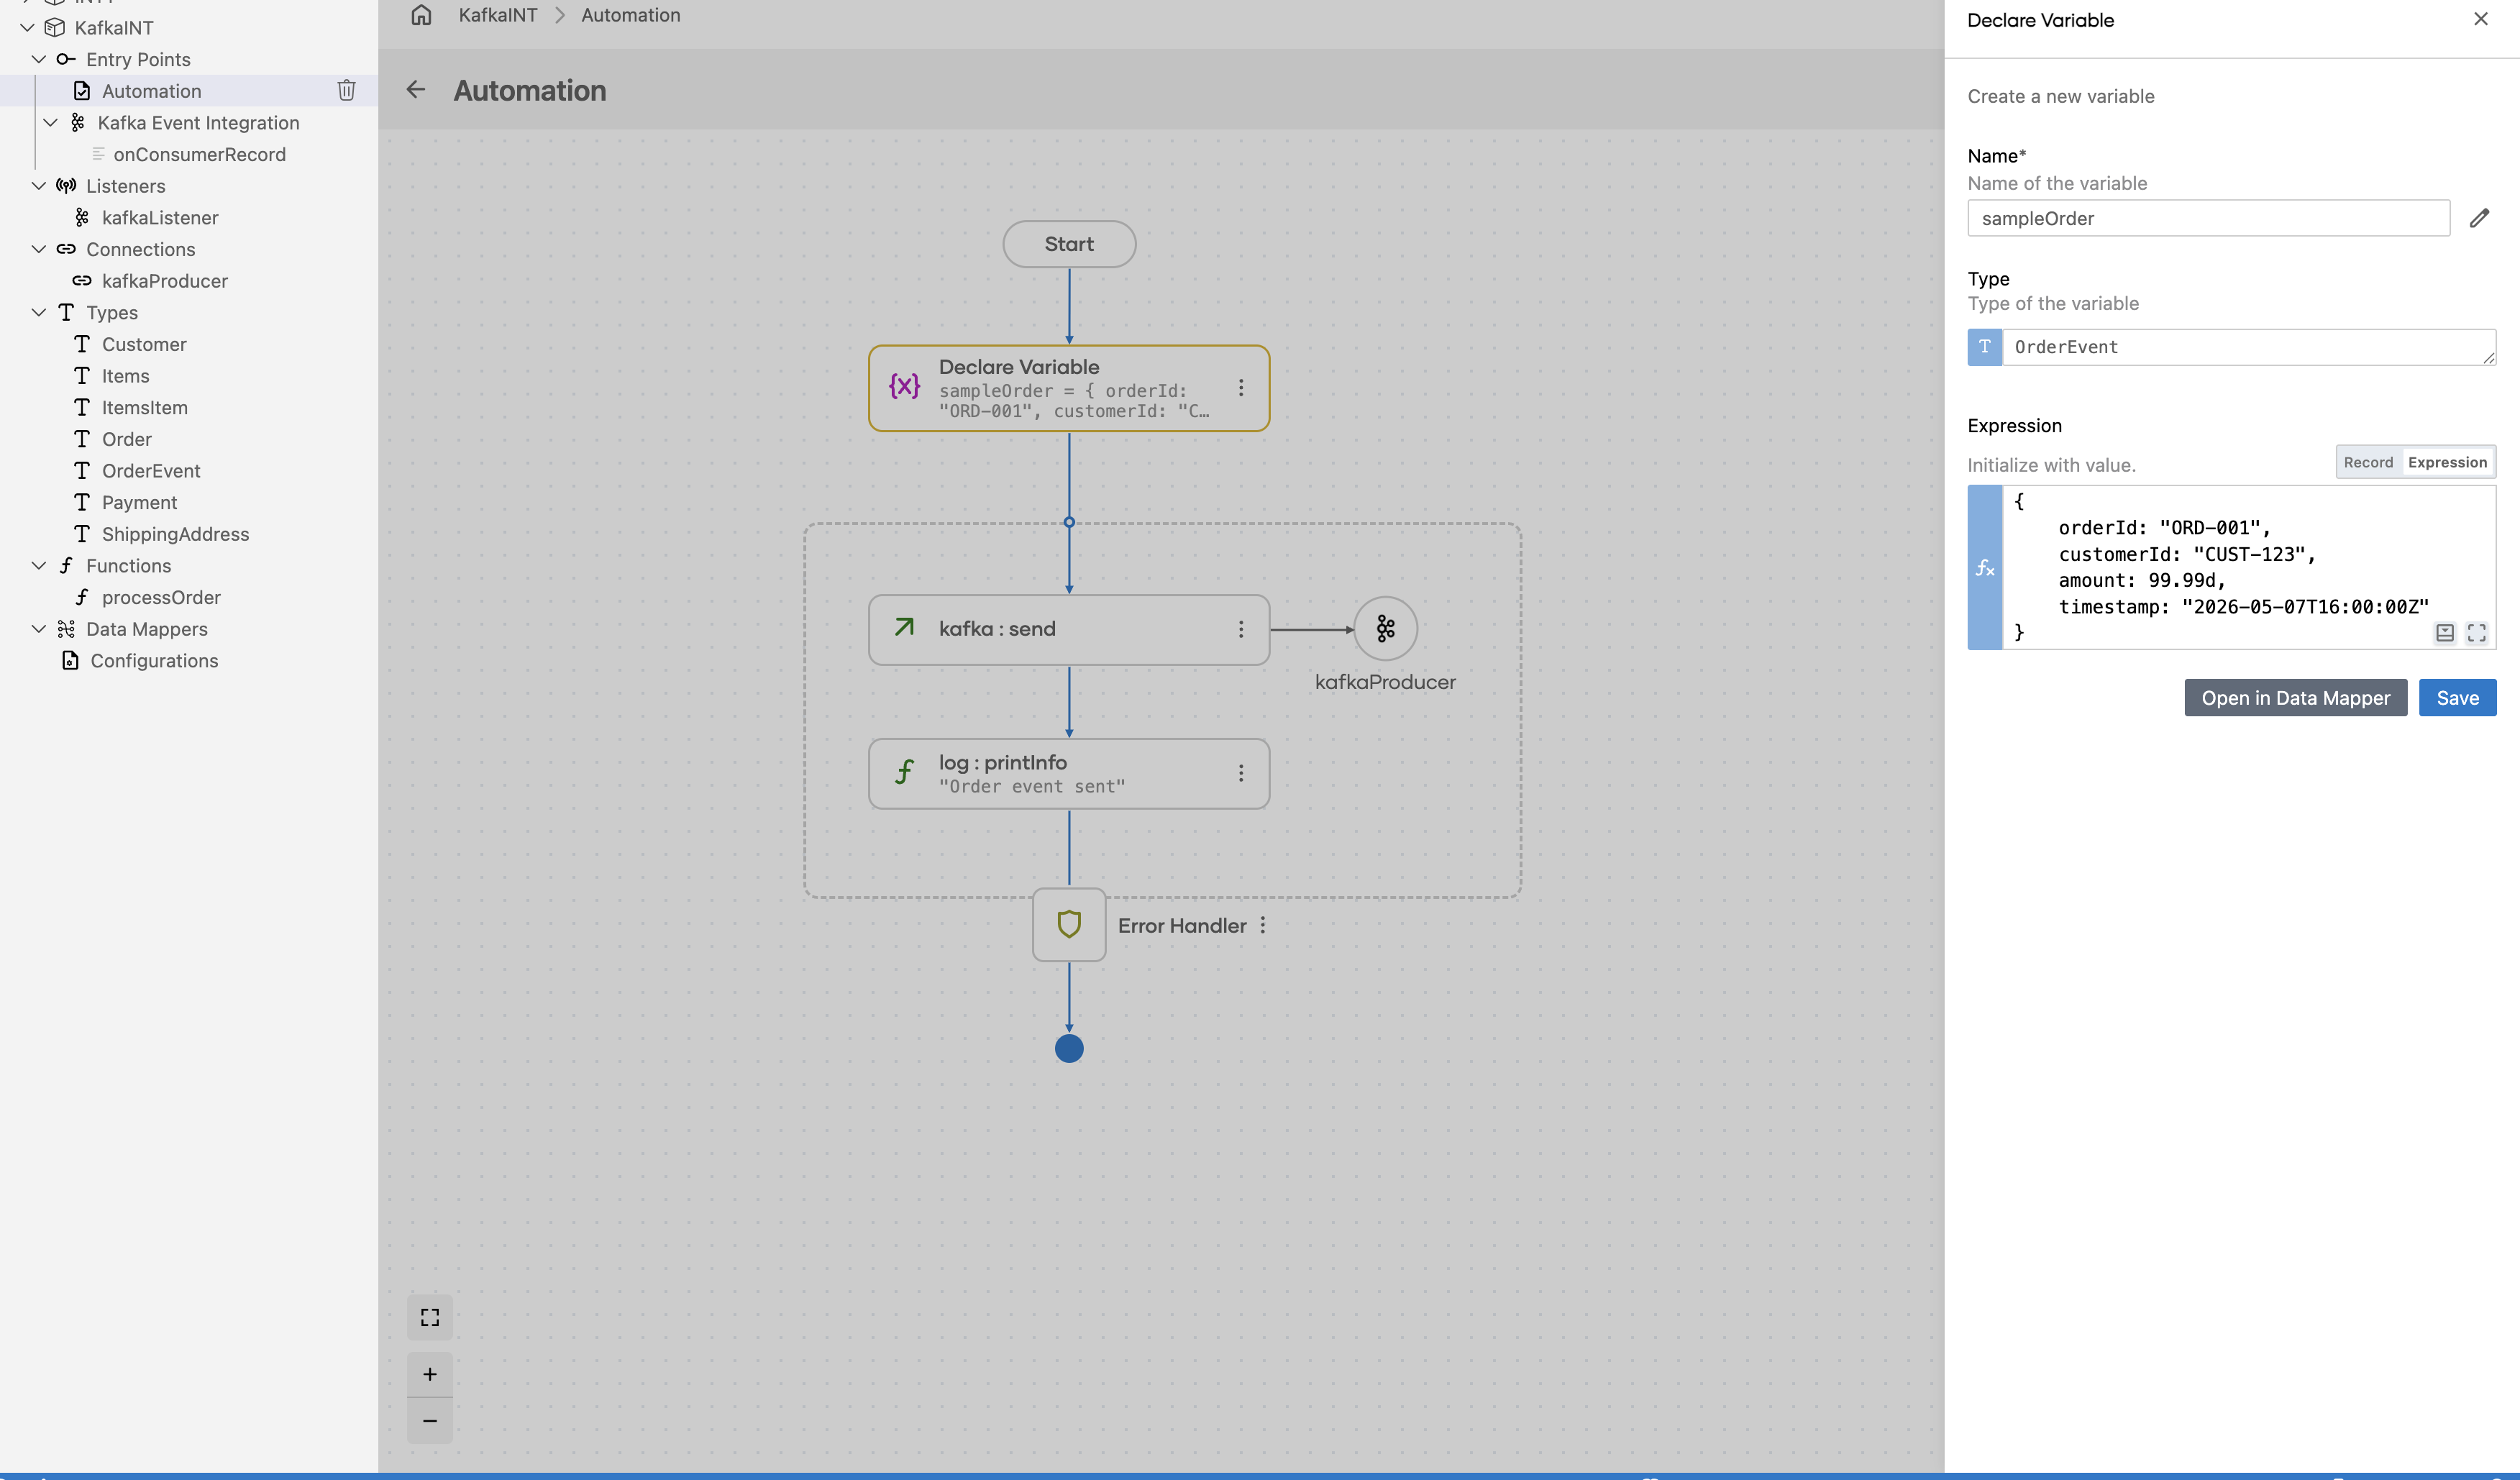The width and height of the screenshot is (2520, 1480).
Task: Switch expression mode to Expression
Action: (2447, 462)
